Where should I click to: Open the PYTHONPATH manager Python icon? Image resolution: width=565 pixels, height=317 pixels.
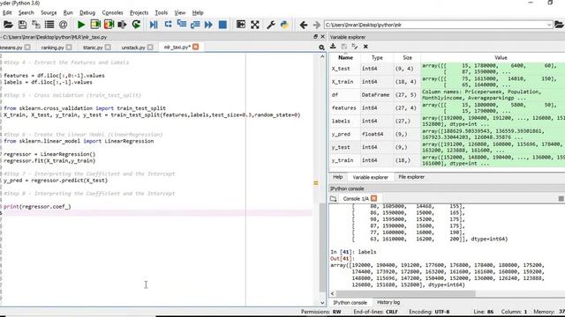tap(284, 25)
